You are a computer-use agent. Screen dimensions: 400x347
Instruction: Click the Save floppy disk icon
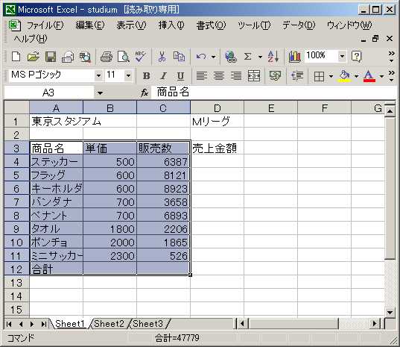point(51,57)
